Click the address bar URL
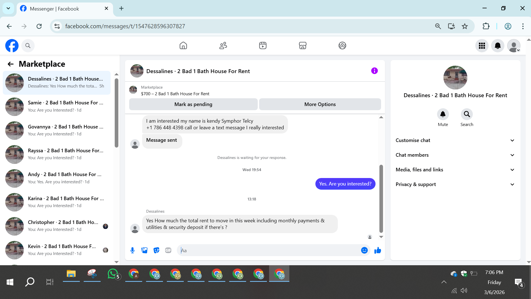Image resolution: width=531 pixels, height=299 pixels. 125,26
